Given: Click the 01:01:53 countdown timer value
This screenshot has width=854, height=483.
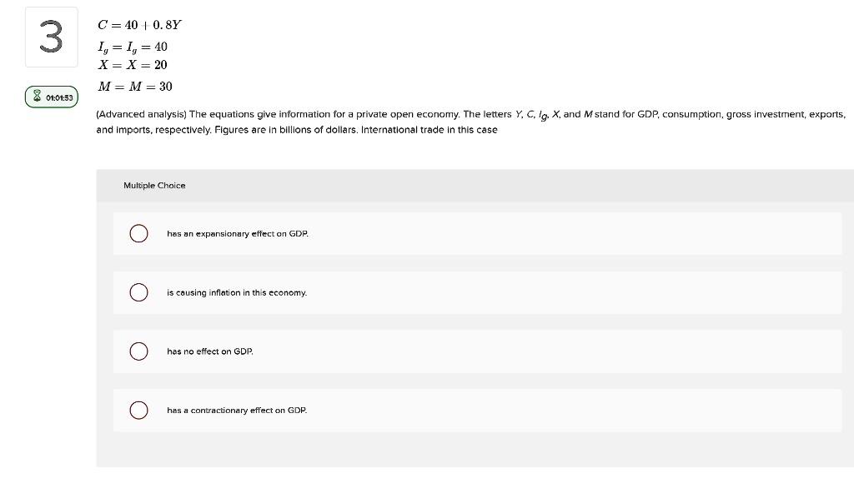Looking at the screenshot, I should point(59,97).
